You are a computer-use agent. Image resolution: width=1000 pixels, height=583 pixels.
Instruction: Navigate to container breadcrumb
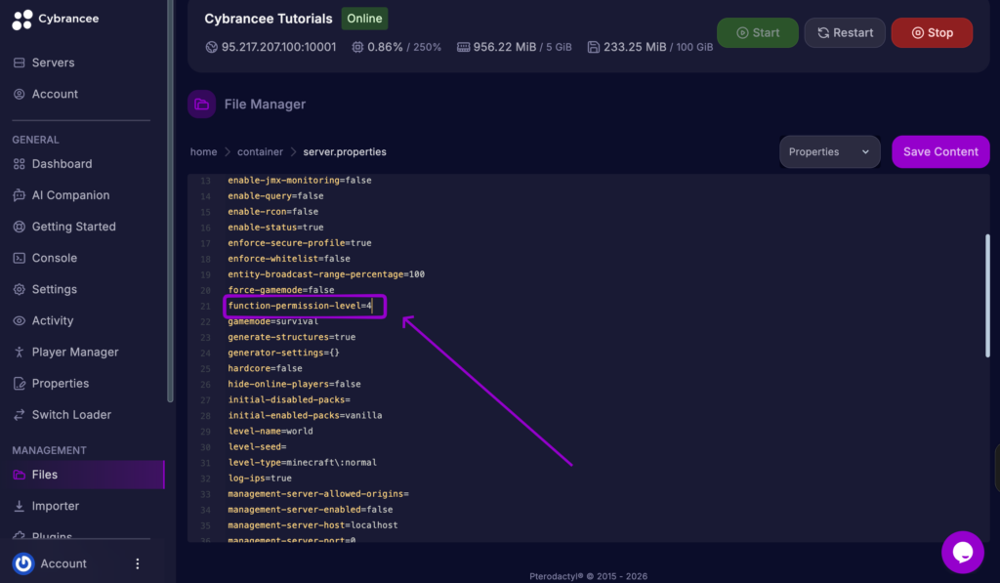click(x=260, y=151)
